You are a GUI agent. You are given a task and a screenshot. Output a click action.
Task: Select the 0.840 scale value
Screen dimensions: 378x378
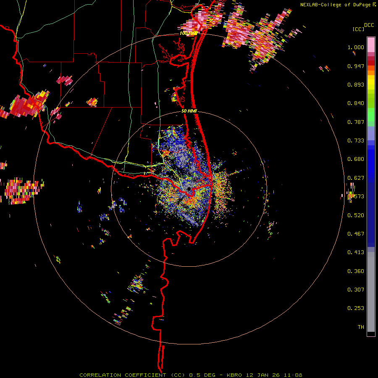tap(356, 103)
